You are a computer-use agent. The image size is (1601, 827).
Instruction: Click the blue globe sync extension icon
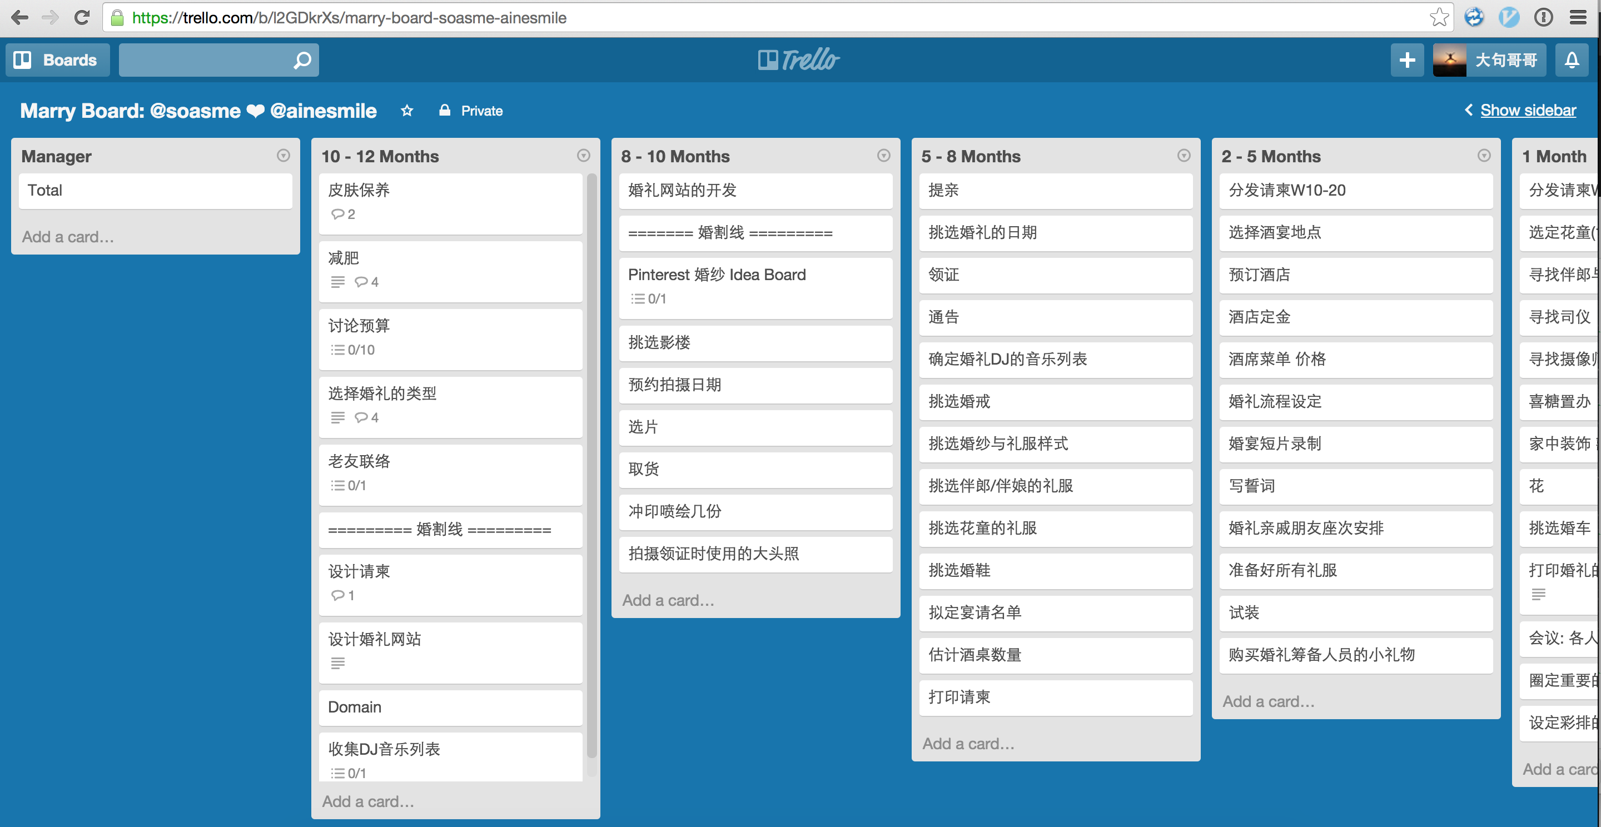[x=1474, y=17]
